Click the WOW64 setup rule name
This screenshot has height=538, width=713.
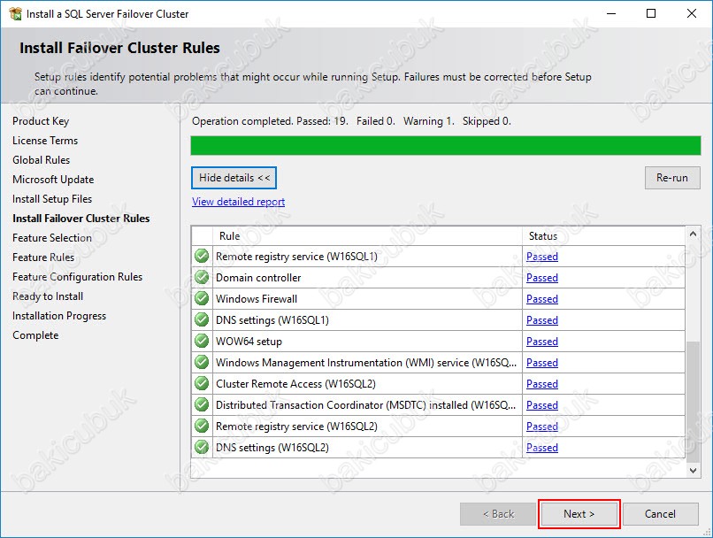point(249,341)
